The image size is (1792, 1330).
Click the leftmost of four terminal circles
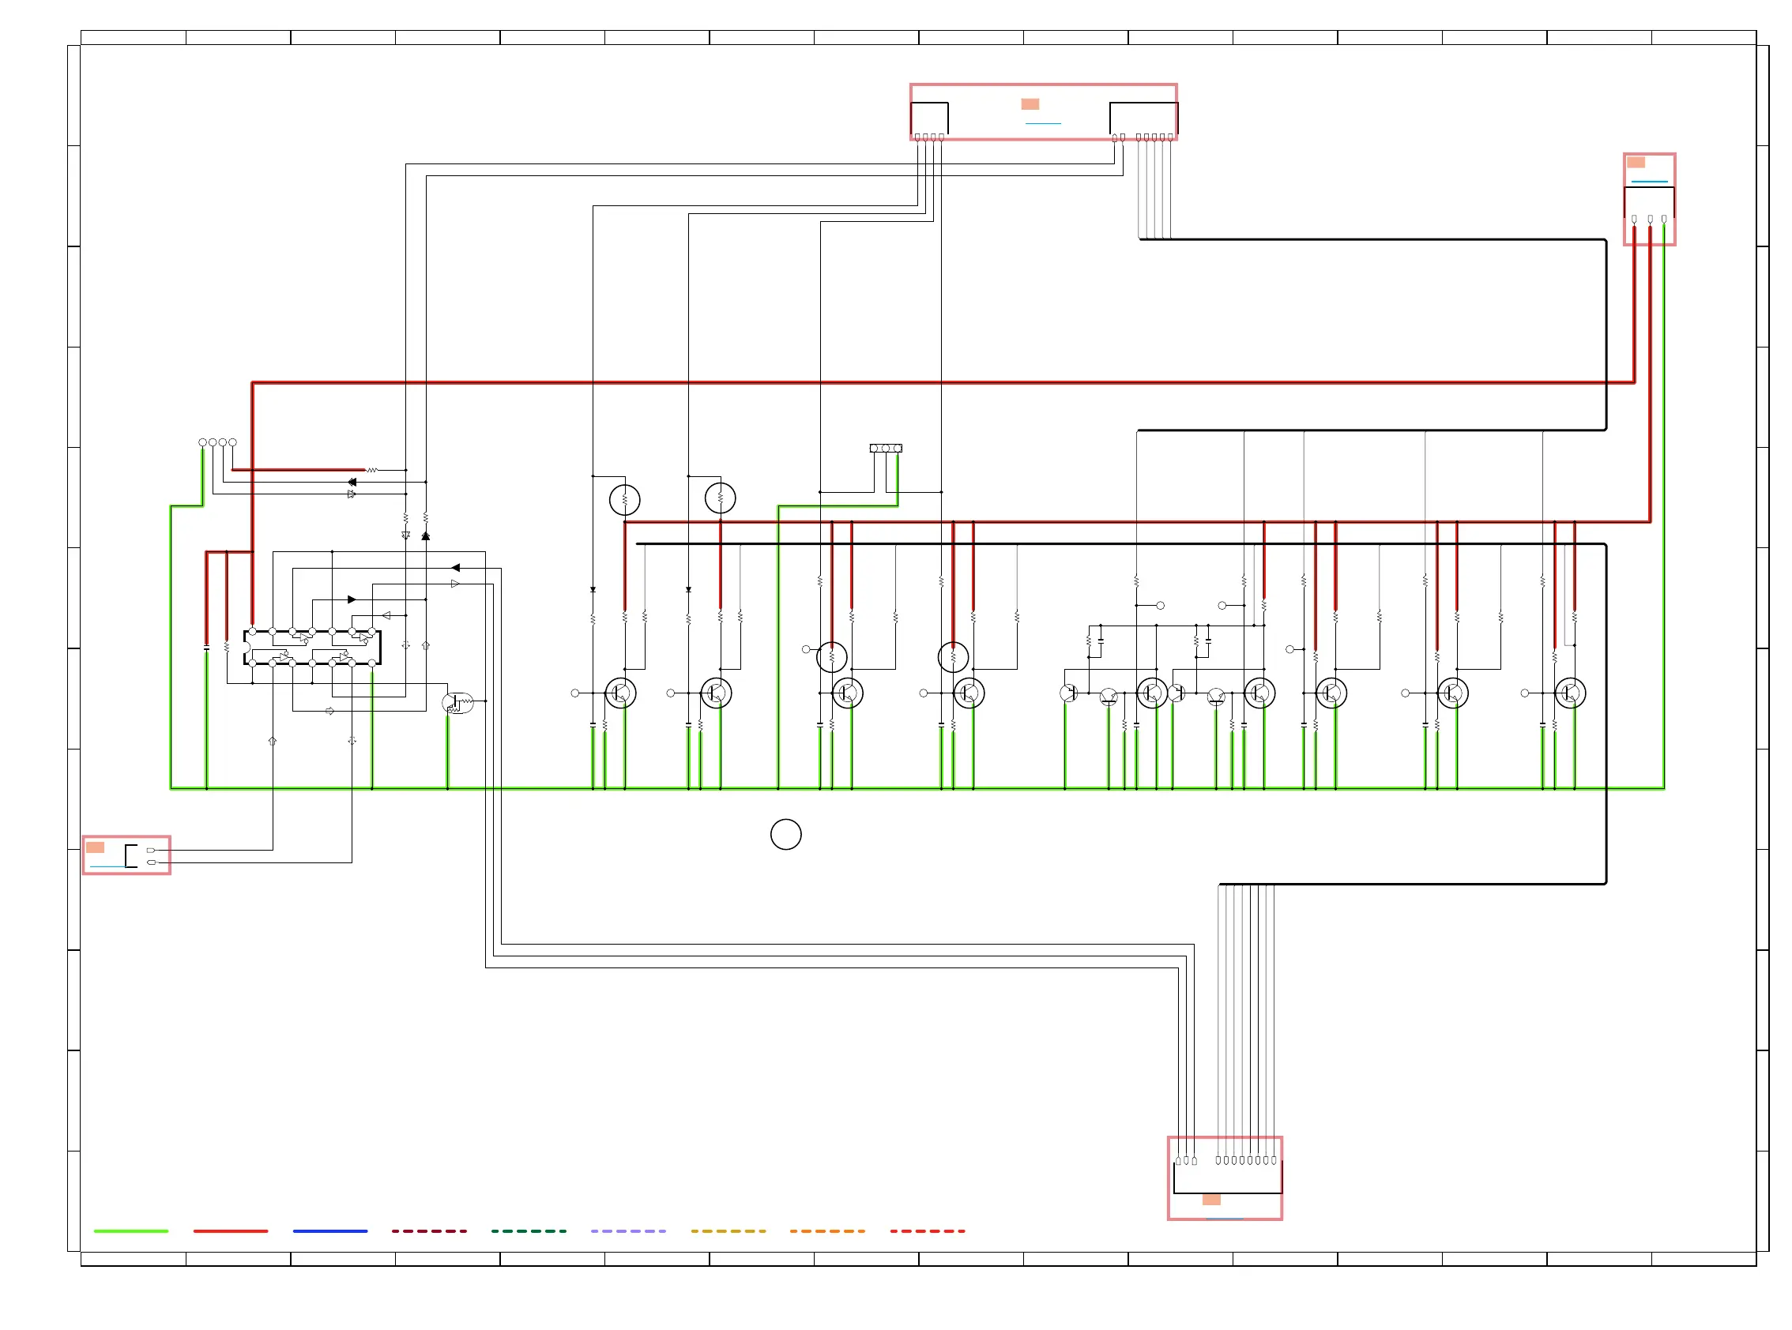(202, 442)
